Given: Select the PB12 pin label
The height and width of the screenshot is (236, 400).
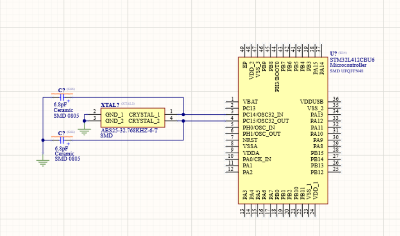Looking at the screenshot, I should point(317,172).
